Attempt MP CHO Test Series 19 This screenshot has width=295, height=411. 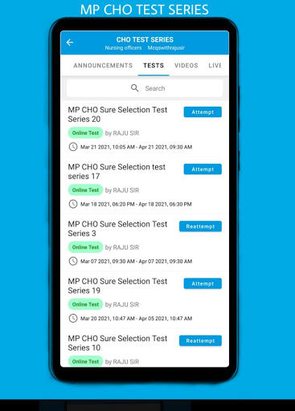203,283
